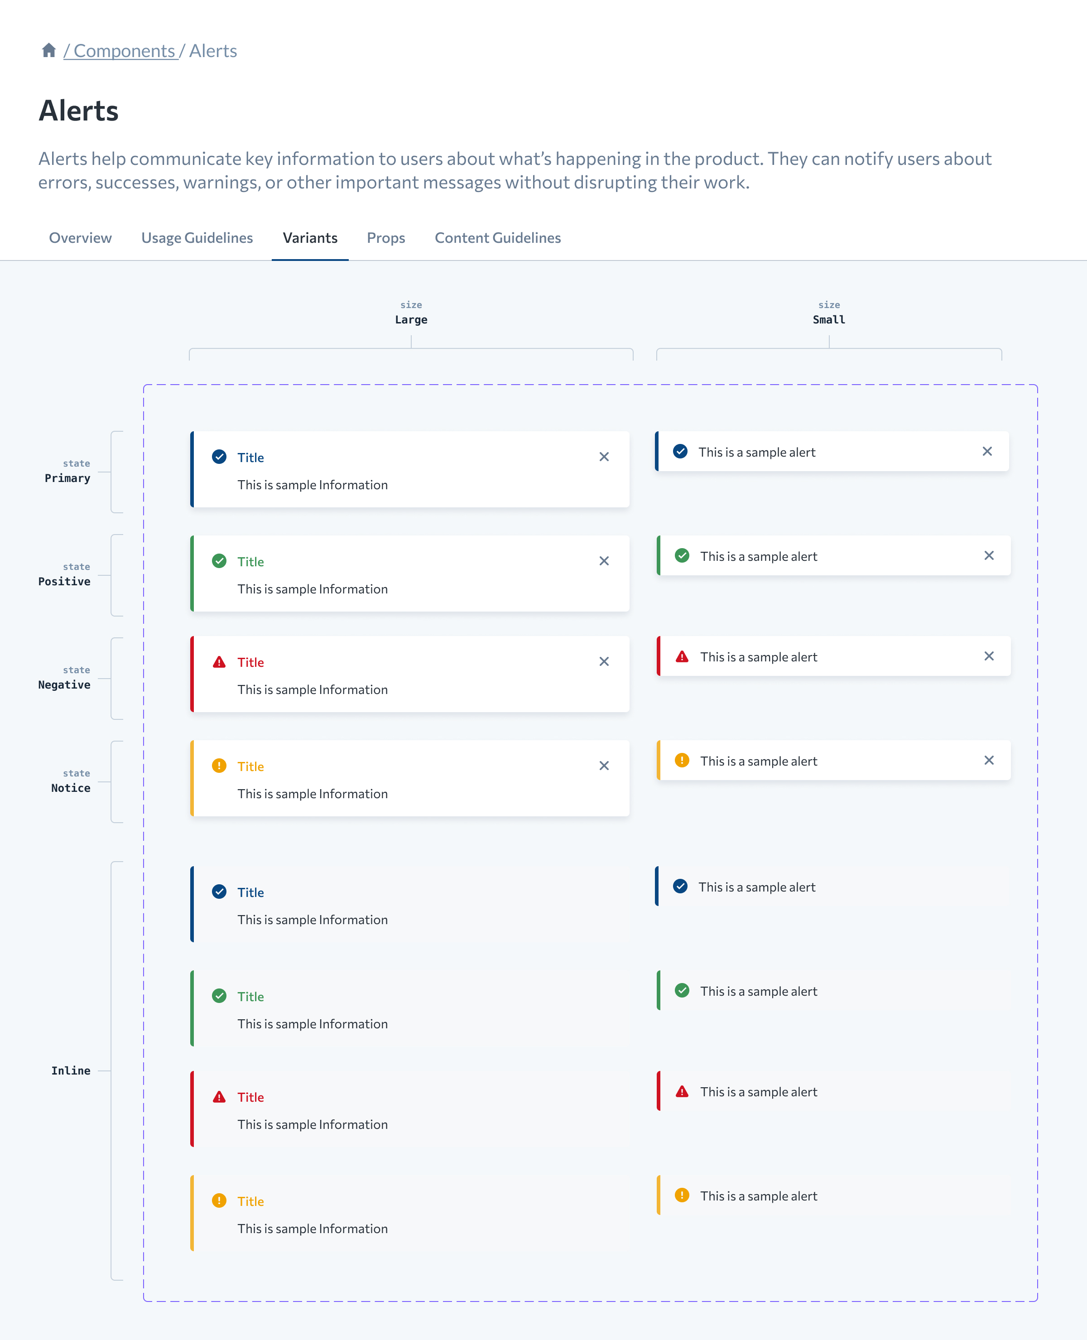Switch to the Overview tab
Image resolution: width=1087 pixels, height=1340 pixels.
80,238
